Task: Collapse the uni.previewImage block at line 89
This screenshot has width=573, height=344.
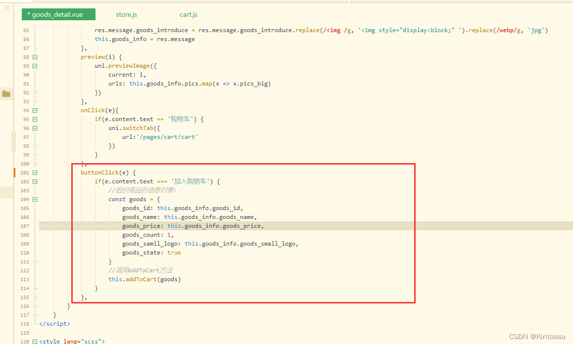Action: 35,66
